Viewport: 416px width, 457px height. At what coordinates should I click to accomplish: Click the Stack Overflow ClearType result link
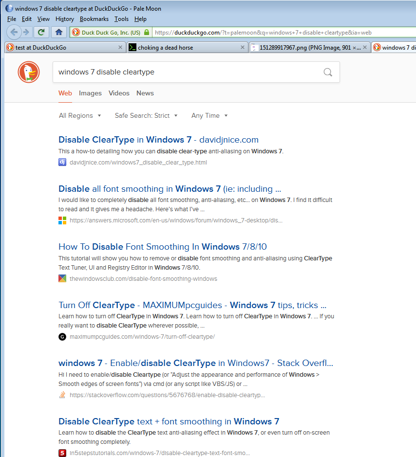pyautogui.click(x=195, y=363)
